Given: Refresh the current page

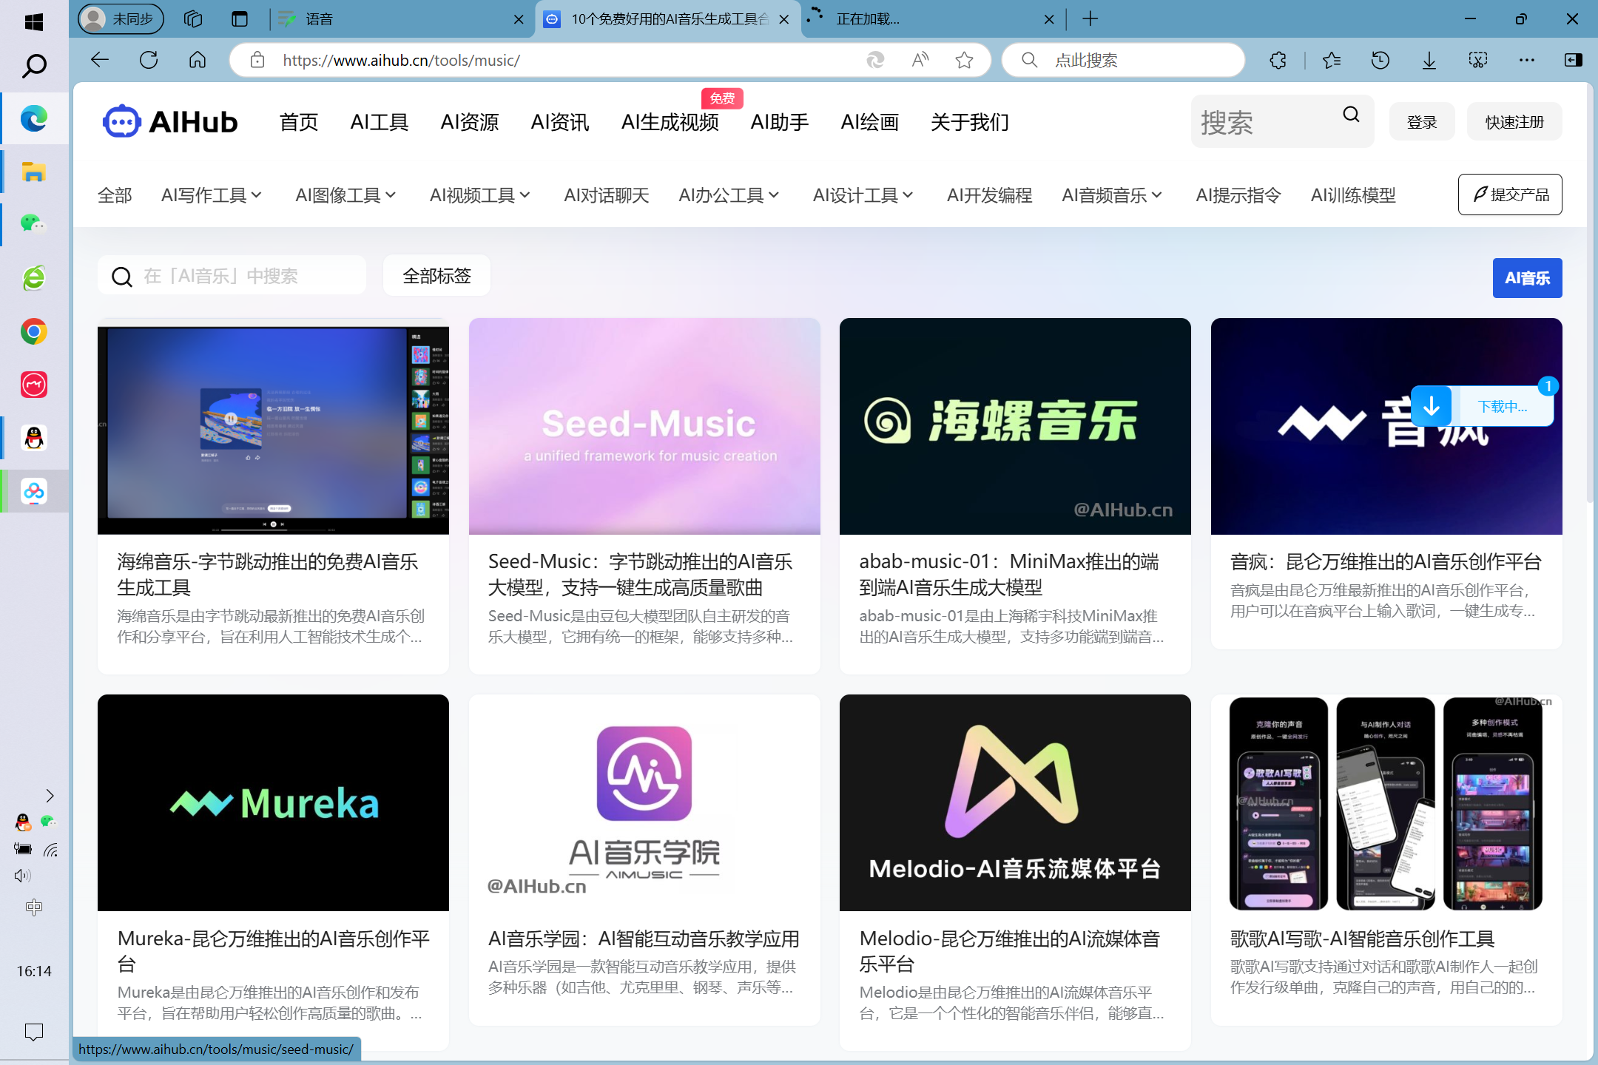Looking at the screenshot, I should pyautogui.click(x=149, y=60).
